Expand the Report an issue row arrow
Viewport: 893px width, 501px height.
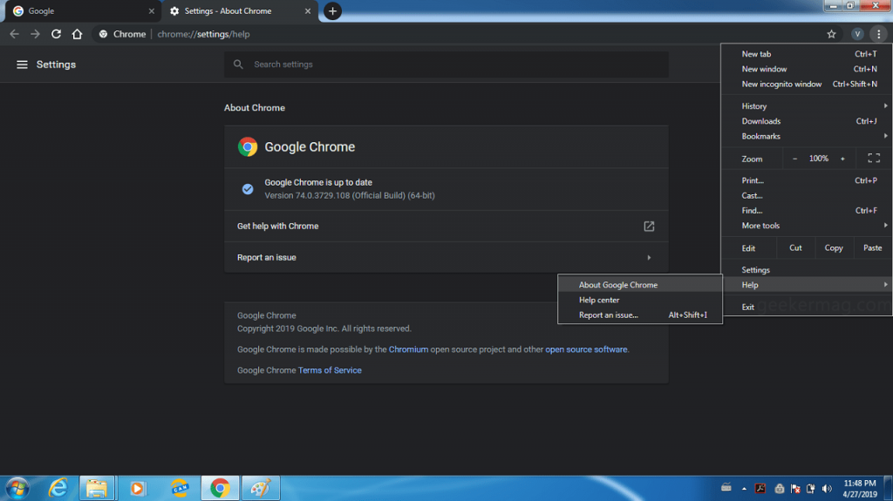click(x=649, y=257)
